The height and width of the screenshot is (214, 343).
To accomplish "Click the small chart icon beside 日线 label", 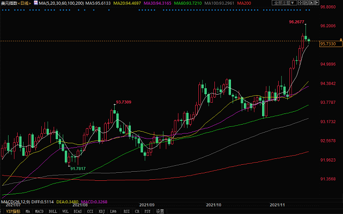I will click(35, 3).
